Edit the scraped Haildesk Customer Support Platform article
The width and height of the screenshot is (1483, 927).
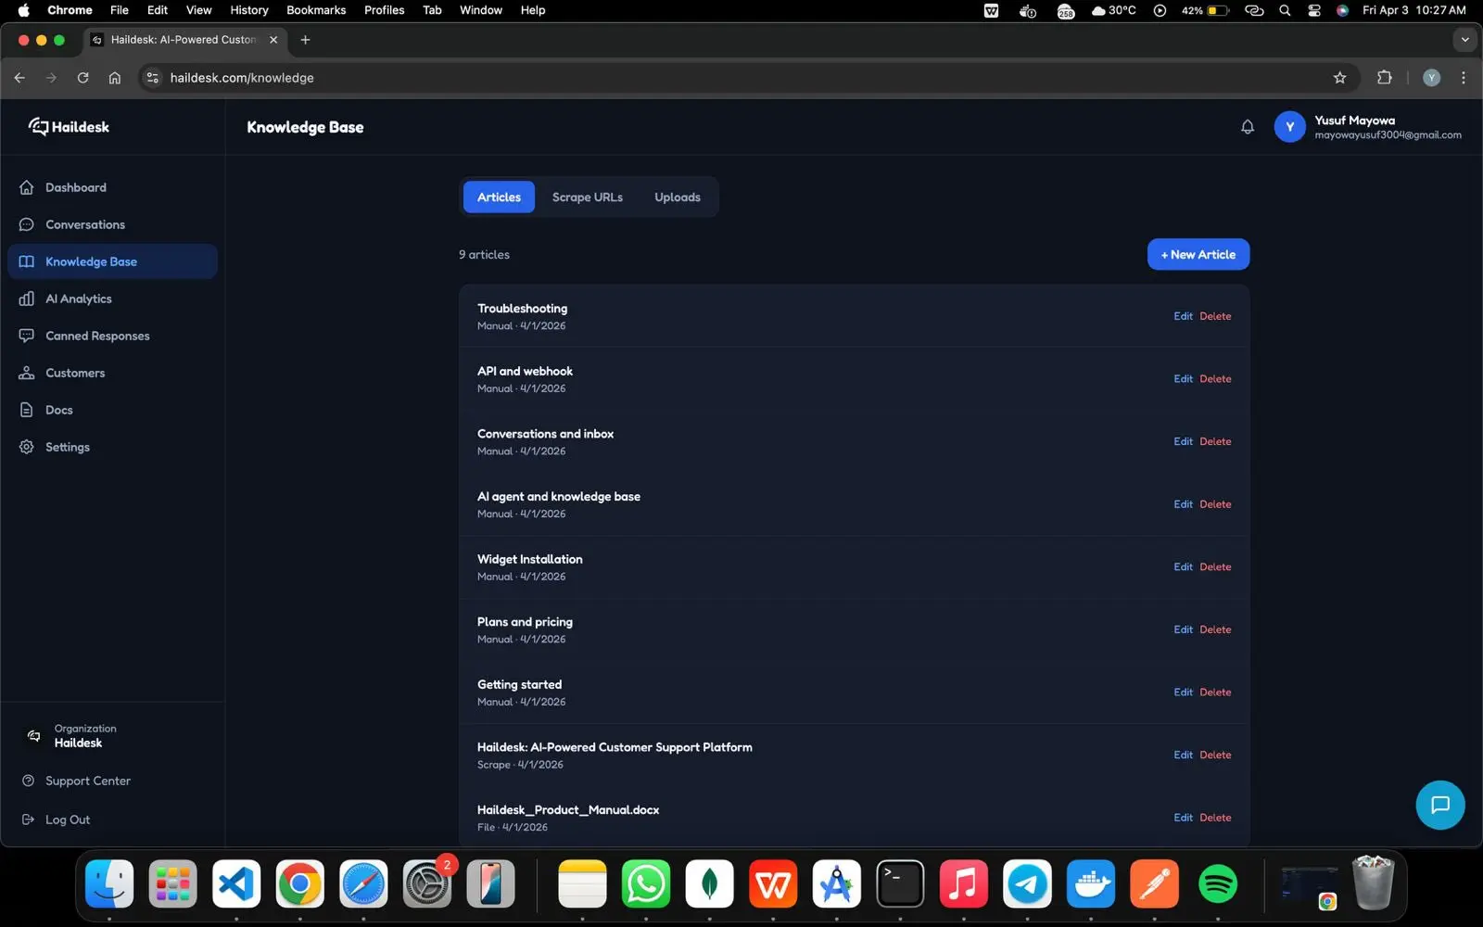coord(1183,755)
